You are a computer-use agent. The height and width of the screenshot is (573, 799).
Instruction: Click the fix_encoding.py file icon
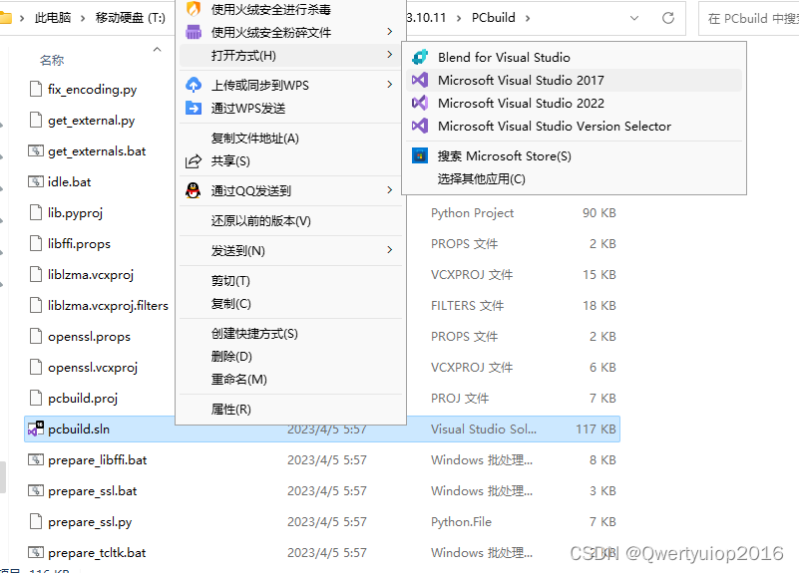36,89
